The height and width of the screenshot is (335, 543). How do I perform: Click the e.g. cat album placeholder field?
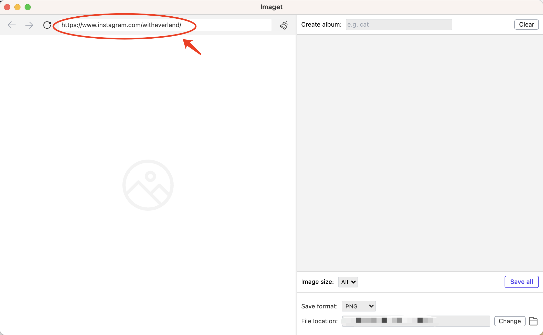[398, 24]
